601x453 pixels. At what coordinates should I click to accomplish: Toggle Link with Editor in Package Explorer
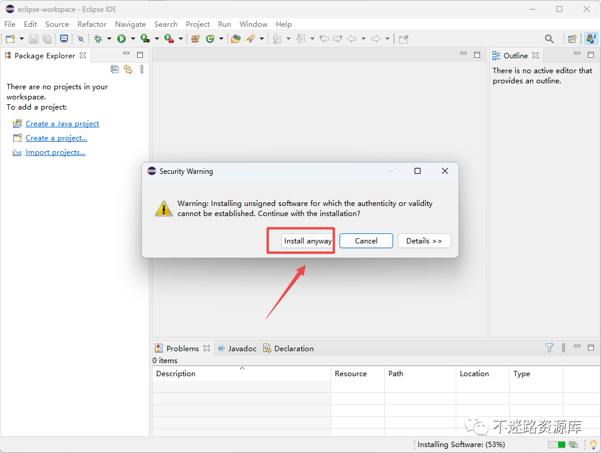(x=128, y=69)
